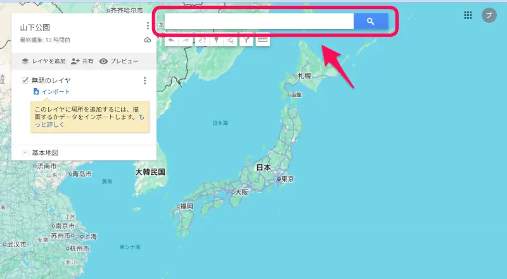Select the measure distances ruler tool
Viewport: 507px width, 279px height.
tap(262, 41)
